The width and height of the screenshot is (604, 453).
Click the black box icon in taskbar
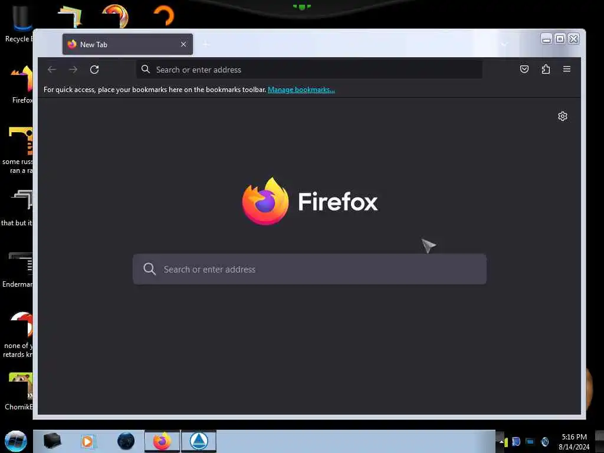click(x=52, y=441)
